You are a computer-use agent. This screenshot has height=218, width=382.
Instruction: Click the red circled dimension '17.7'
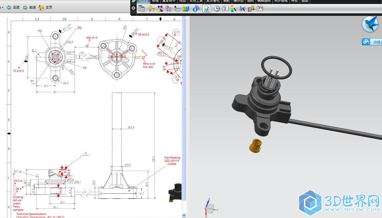click(176, 33)
